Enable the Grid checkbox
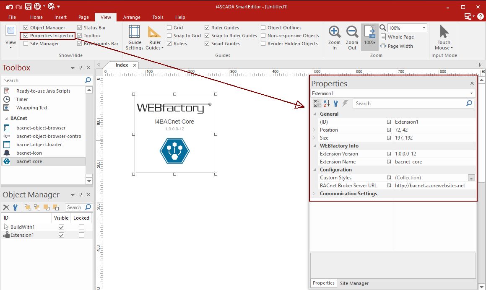This screenshot has width=486, height=290. pyautogui.click(x=169, y=28)
